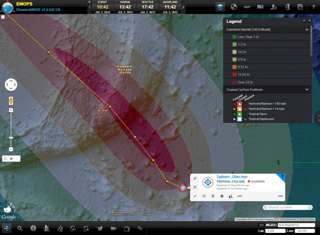Viewport: 320px width, 235px height.
Task: Open the Typhoon - Chan-hom link
Action: coord(230,177)
